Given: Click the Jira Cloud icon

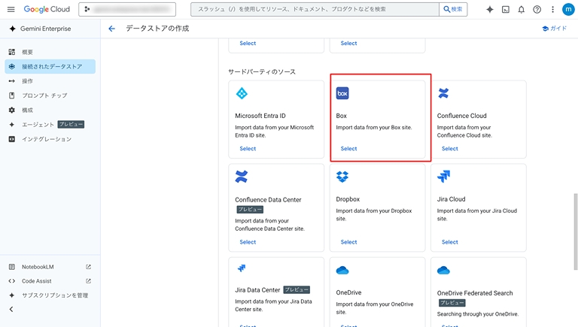Looking at the screenshot, I should [443, 177].
